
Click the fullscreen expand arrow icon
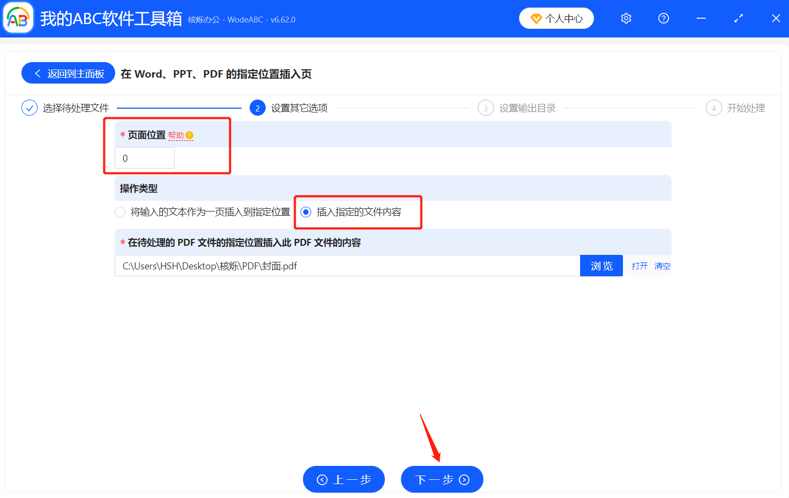pyautogui.click(x=738, y=18)
